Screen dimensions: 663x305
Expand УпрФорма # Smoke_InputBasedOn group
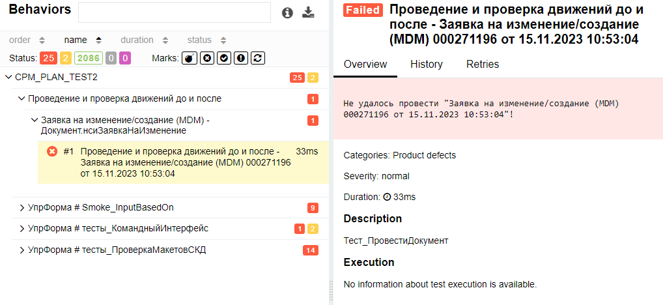(21, 207)
